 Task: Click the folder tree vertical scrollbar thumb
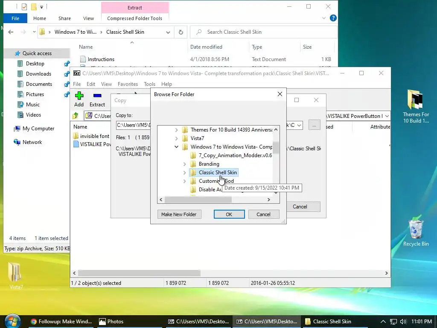click(x=276, y=147)
